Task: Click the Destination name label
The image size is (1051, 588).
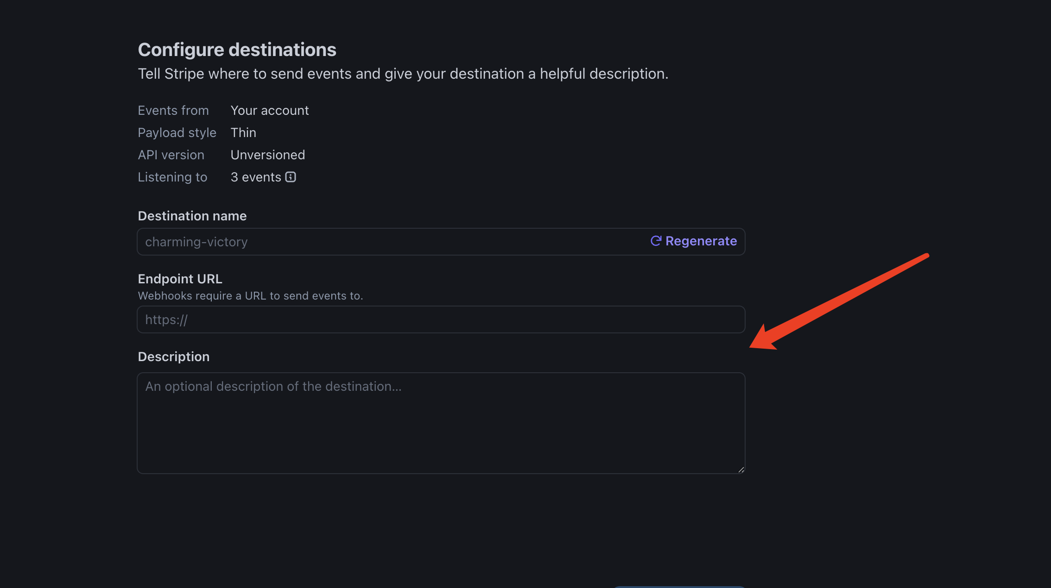Action: [192, 216]
